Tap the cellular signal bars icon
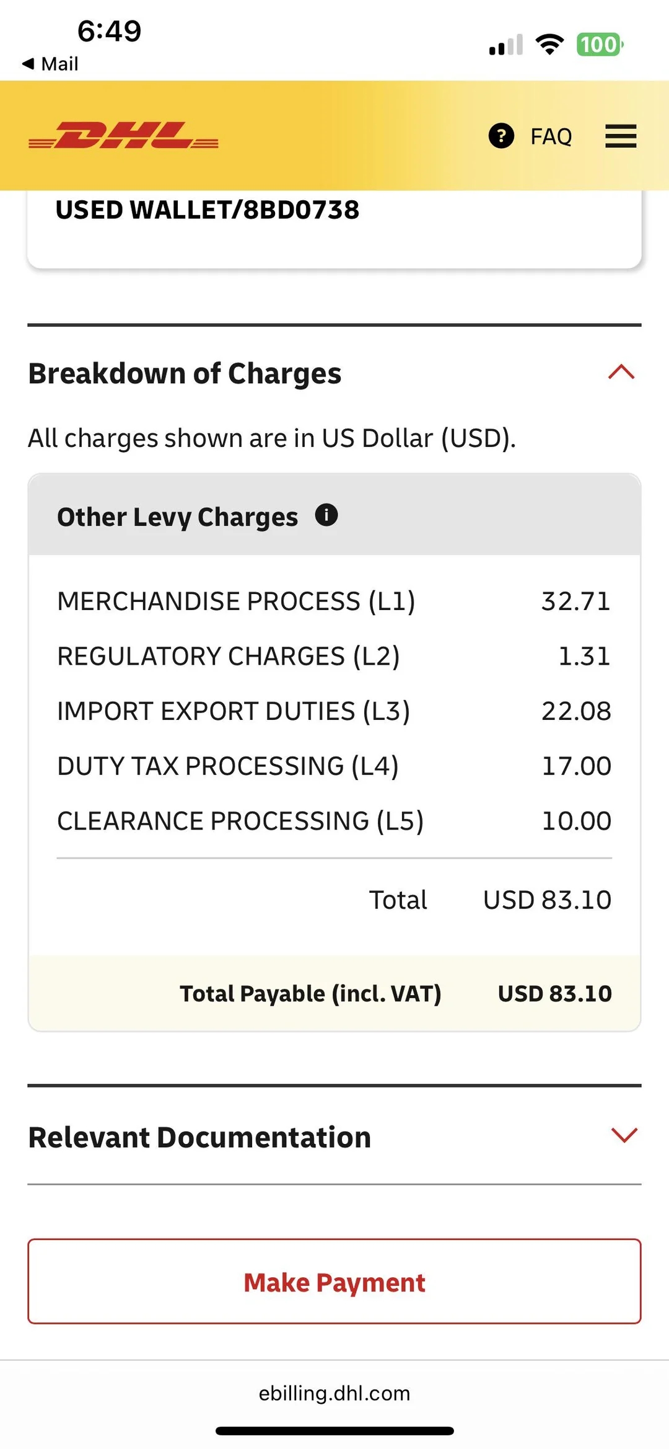 pyautogui.click(x=504, y=45)
